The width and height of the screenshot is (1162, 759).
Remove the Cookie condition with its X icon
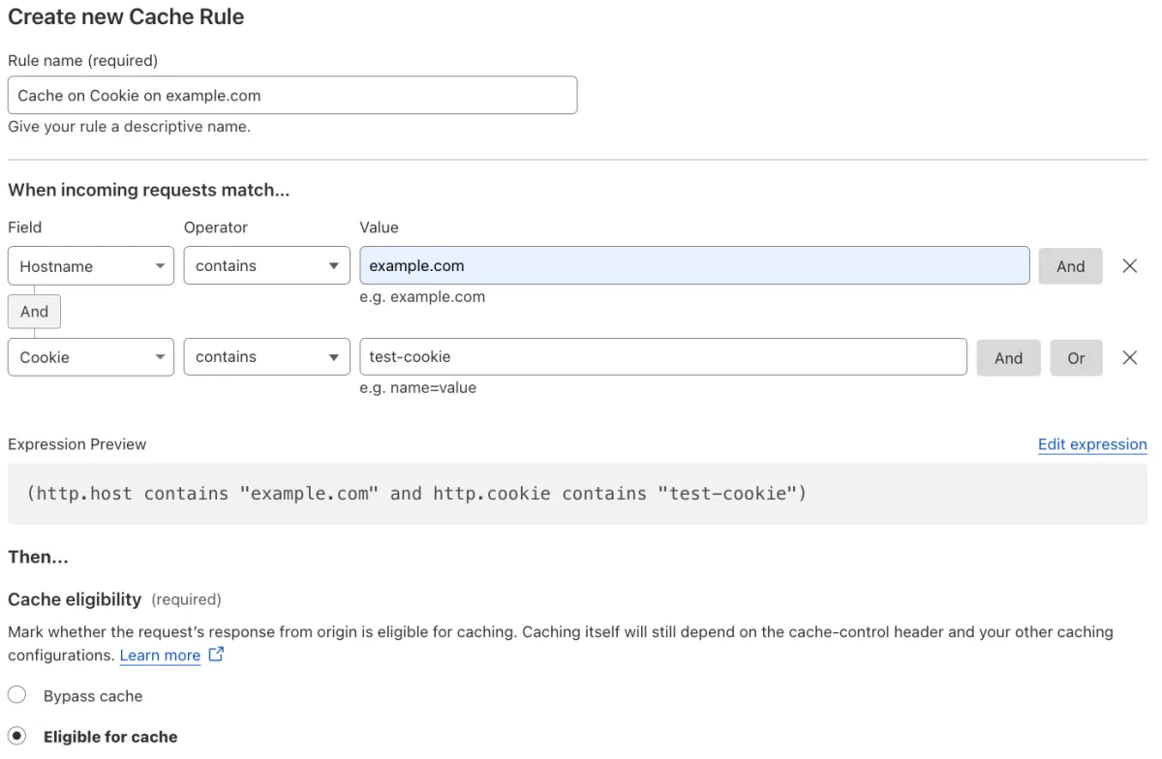[1129, 357]
